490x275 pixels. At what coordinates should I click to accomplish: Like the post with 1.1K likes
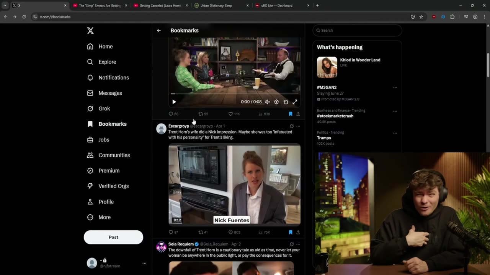[x=234, y=114]
